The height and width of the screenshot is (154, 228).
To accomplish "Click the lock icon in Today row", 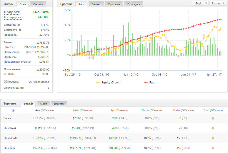I will point(212,118).
